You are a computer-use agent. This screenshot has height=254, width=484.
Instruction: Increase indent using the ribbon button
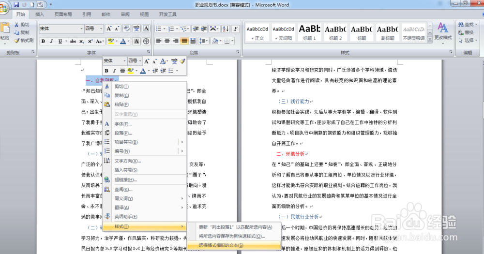204,29
